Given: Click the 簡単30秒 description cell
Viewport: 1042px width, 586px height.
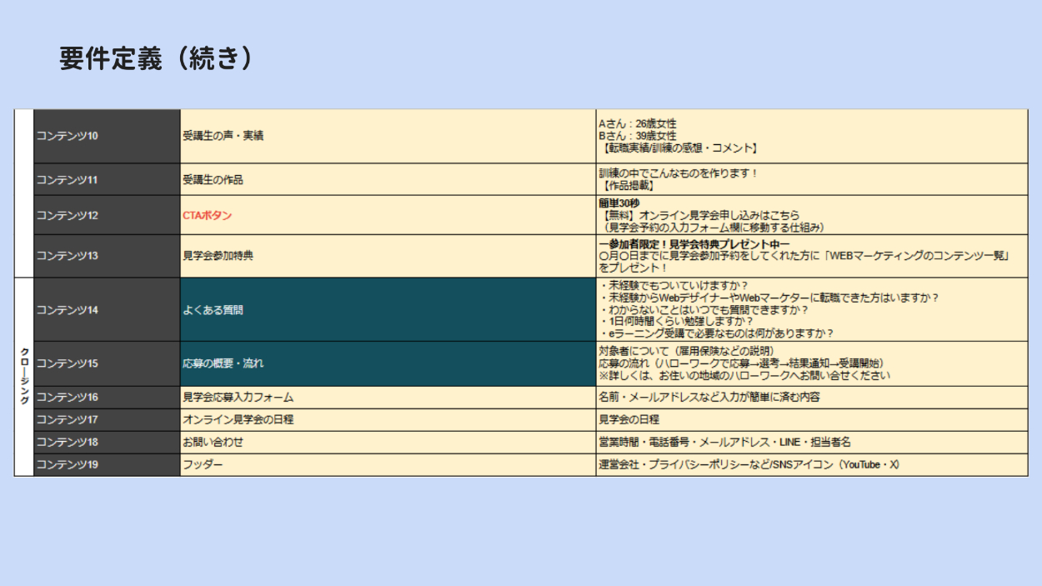Looking at the screenshot, I should click(811, 215).
